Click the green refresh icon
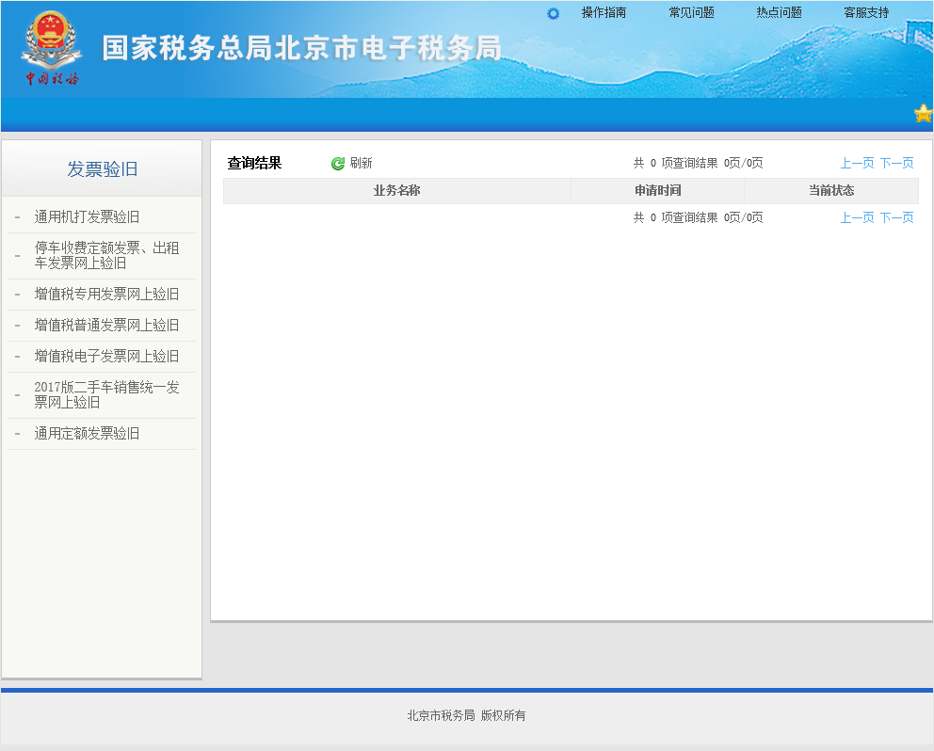 click(338, 164)
